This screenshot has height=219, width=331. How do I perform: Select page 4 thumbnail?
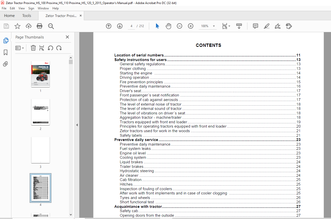41,188
